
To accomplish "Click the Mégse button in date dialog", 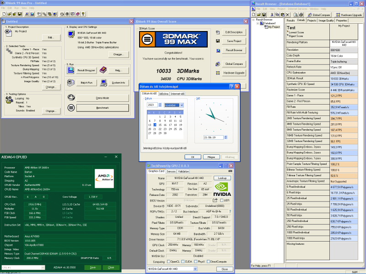I will (x=211, y=157).
